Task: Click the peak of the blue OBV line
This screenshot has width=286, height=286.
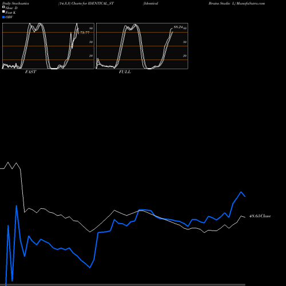Action: [241, 192]
